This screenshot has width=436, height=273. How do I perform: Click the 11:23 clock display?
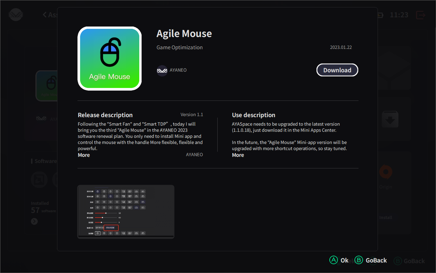point(399,15)
